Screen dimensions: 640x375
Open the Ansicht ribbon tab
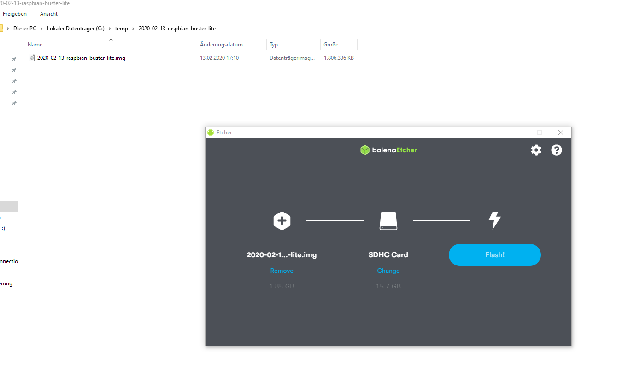coord(49,14)
